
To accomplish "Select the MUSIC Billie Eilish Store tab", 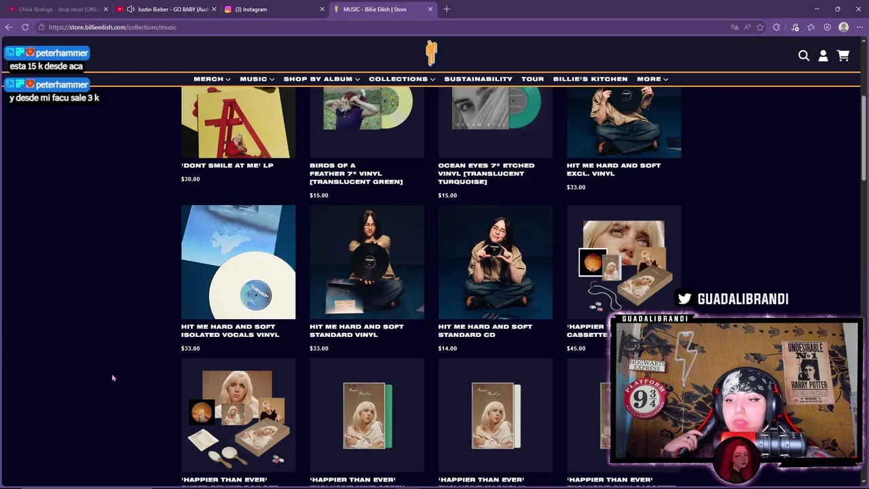I will pos(383,10).
